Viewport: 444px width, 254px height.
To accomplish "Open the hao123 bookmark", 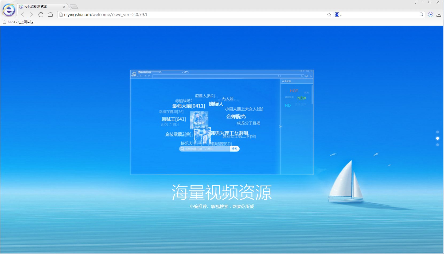I will coord(19,22).
